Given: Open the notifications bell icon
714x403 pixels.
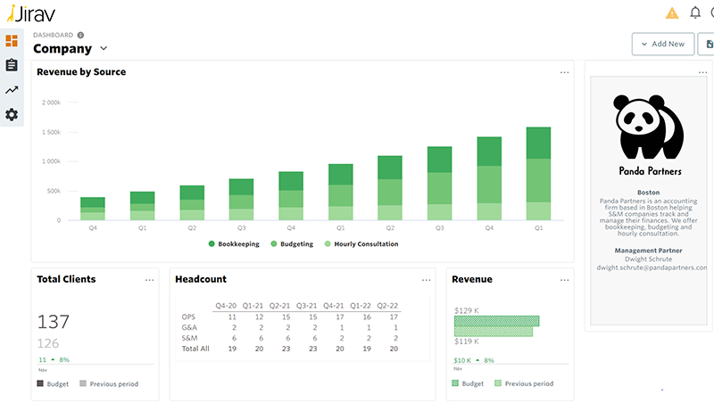Looking at the screenshot, I should pos(695,12).
